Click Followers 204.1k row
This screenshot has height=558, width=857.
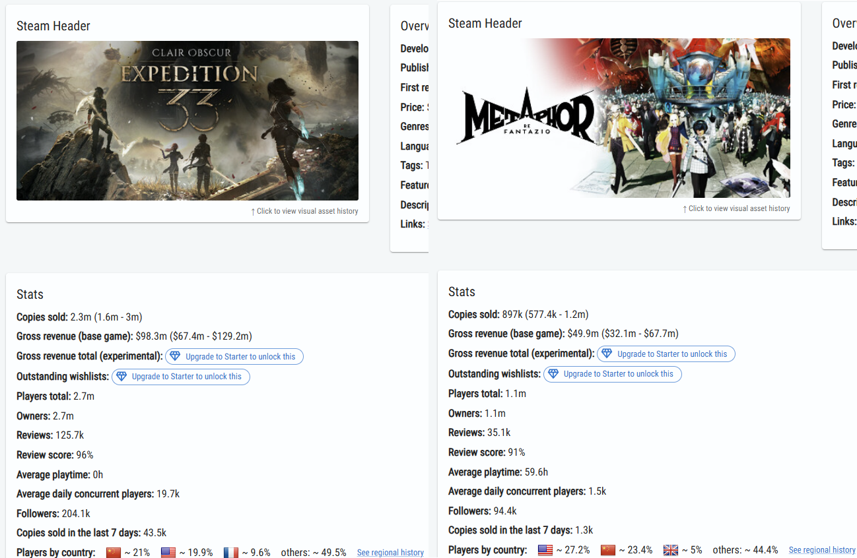pyautogui.click(x=53, y=514)
